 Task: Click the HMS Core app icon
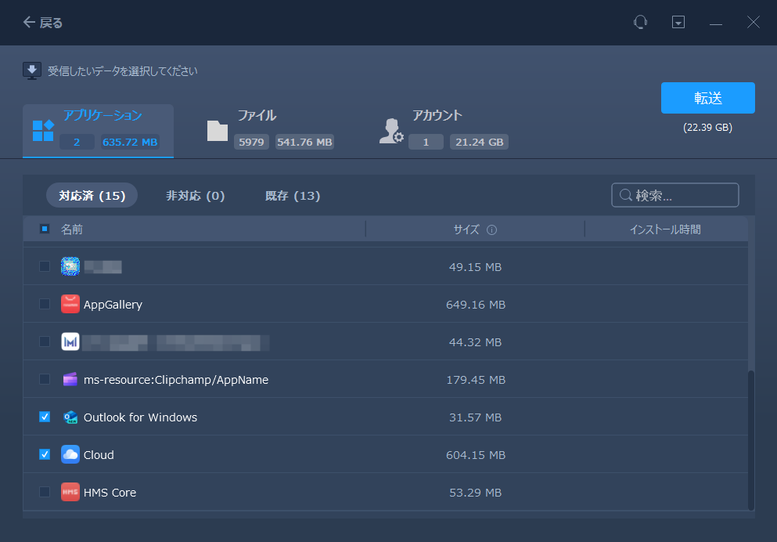[x=70, y=493]
